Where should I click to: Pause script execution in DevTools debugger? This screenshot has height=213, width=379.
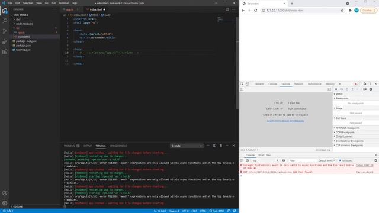coord(336,89)
